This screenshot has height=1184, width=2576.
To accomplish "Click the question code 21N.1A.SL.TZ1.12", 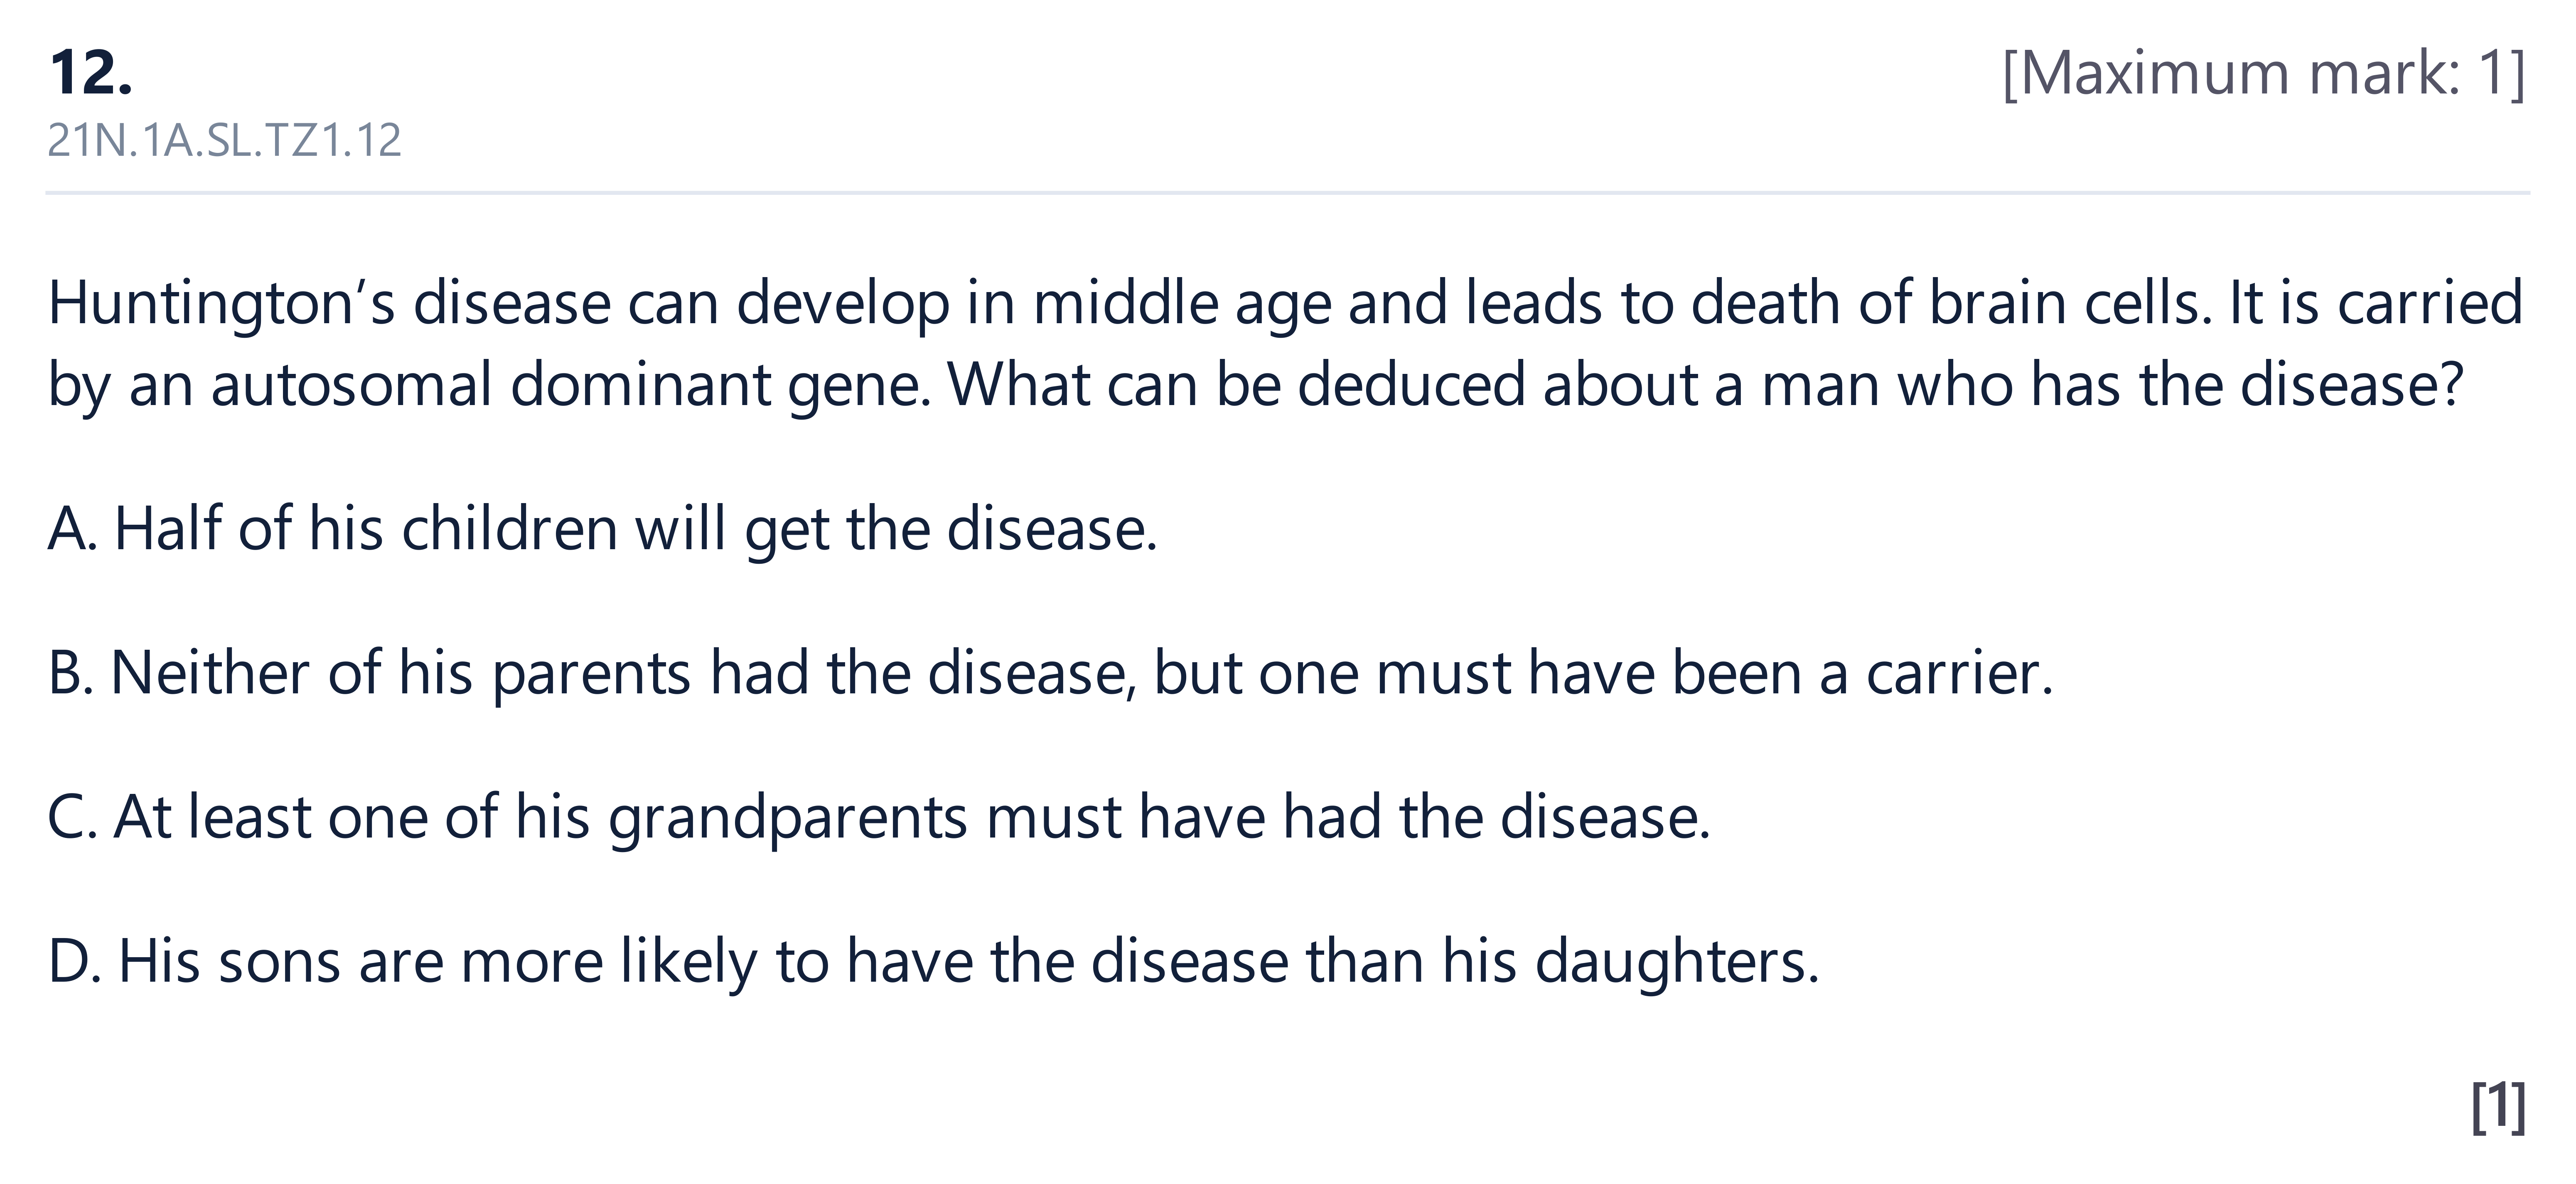I will pyautogui.click(x=224, y=141).
